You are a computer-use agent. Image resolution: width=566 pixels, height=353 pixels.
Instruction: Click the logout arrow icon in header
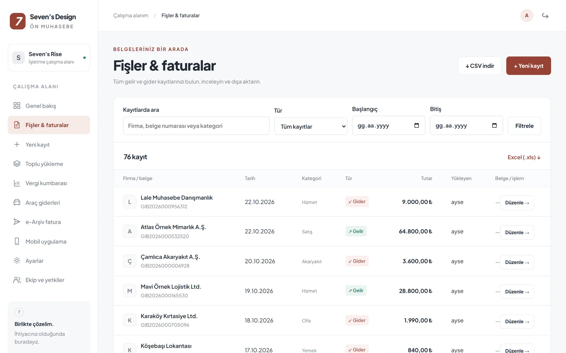click(x=545, y=16)
